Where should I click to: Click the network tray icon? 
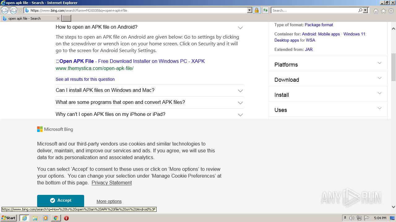coord(359,218)
